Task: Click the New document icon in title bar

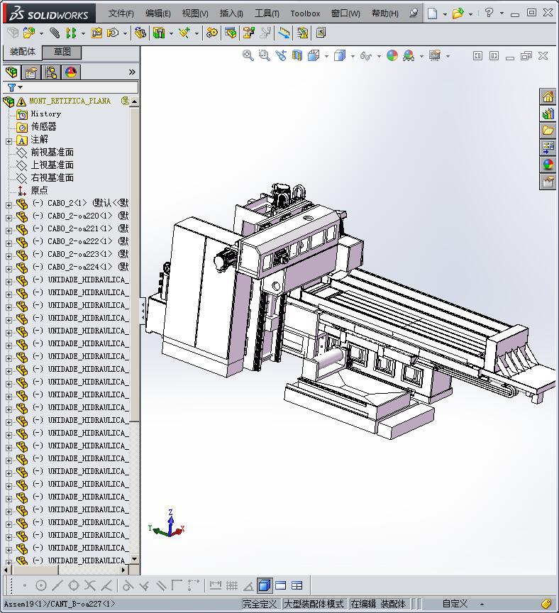Action: [432, 13]
